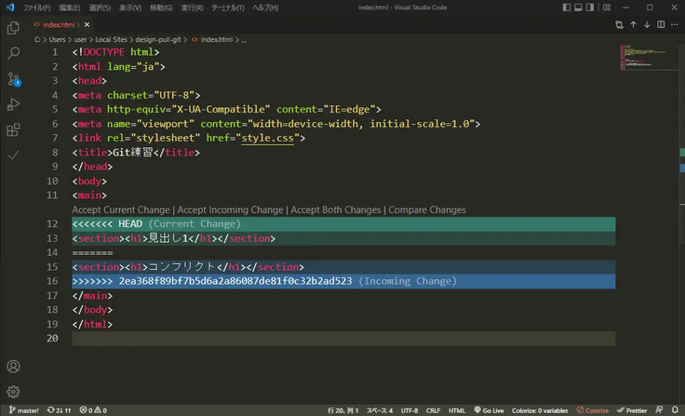
Task: Toggle the Primary Side Bar layout button
Action: click(567, 7)
